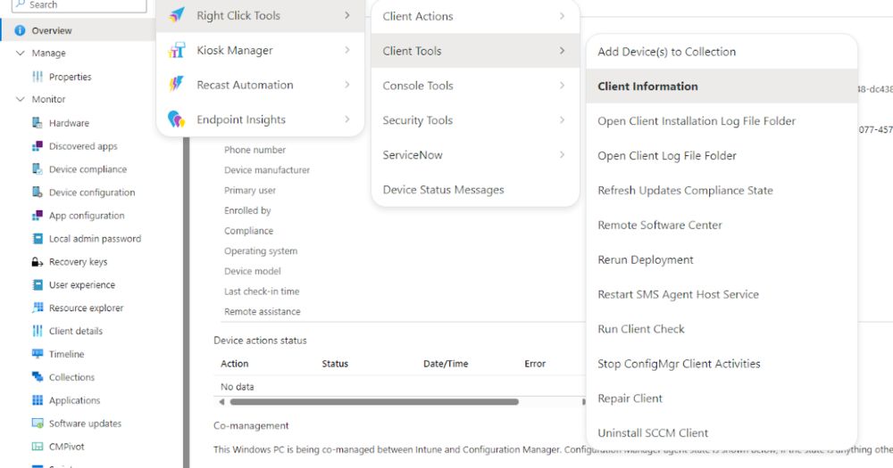Select Client Information menu item

722,86
